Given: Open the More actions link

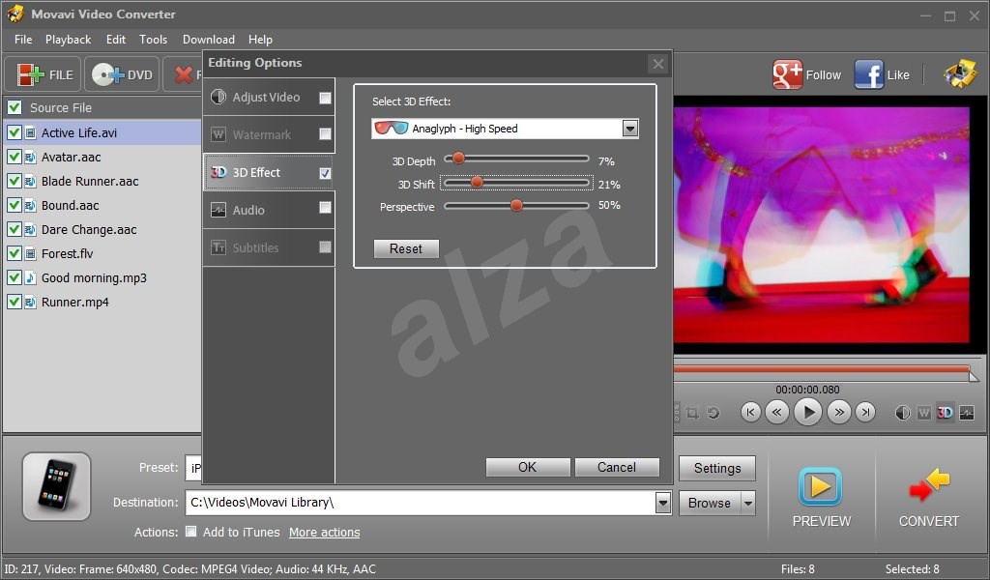Looking at the screenshot, I should coord(325,532).
